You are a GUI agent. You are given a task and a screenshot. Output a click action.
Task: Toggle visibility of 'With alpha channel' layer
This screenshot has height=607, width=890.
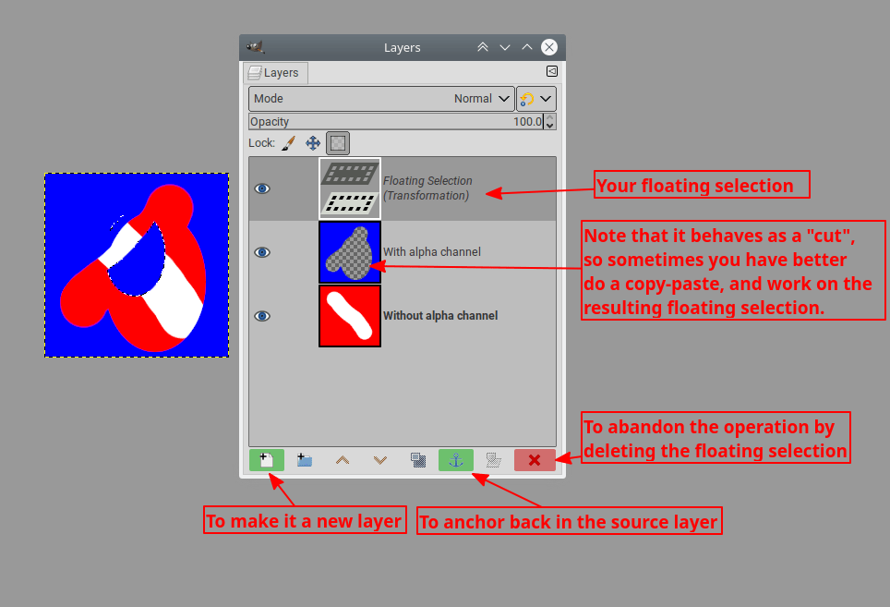[262, 252]
